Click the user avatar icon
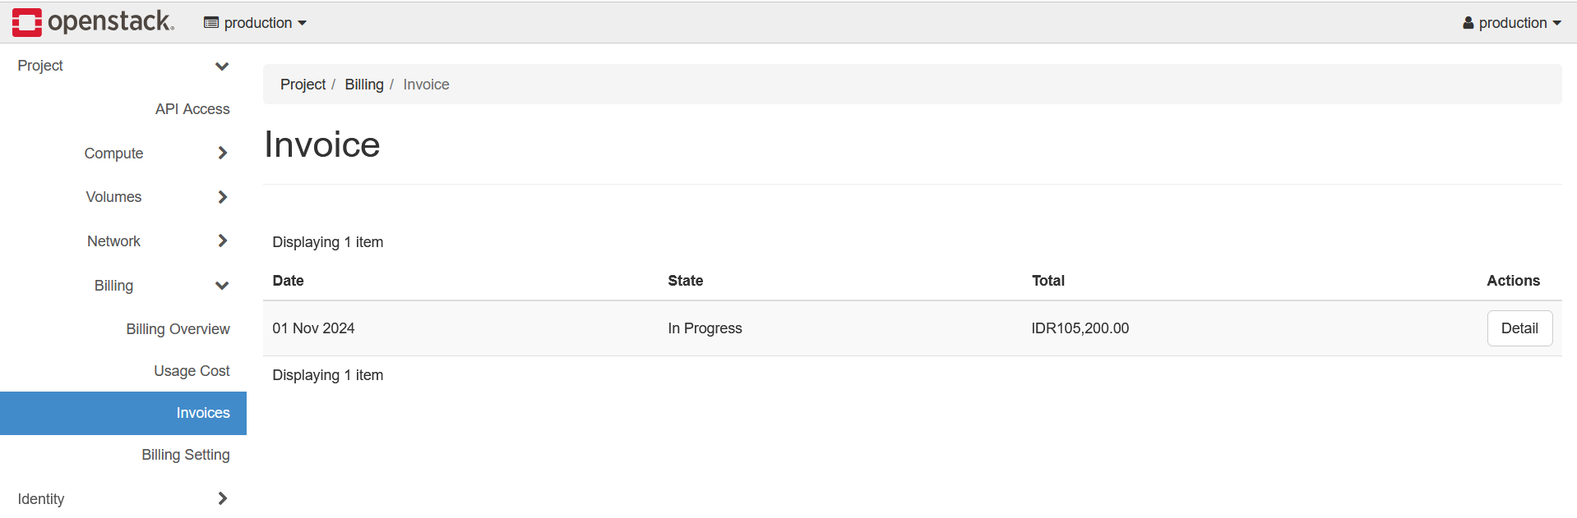 [x=1468, y=23]
